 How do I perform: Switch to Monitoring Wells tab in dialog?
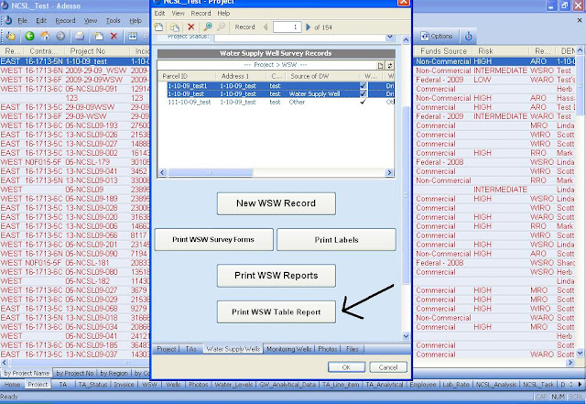289,349
